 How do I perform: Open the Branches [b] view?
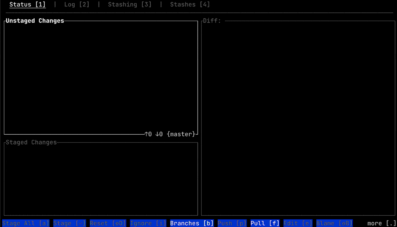(191, 223)
